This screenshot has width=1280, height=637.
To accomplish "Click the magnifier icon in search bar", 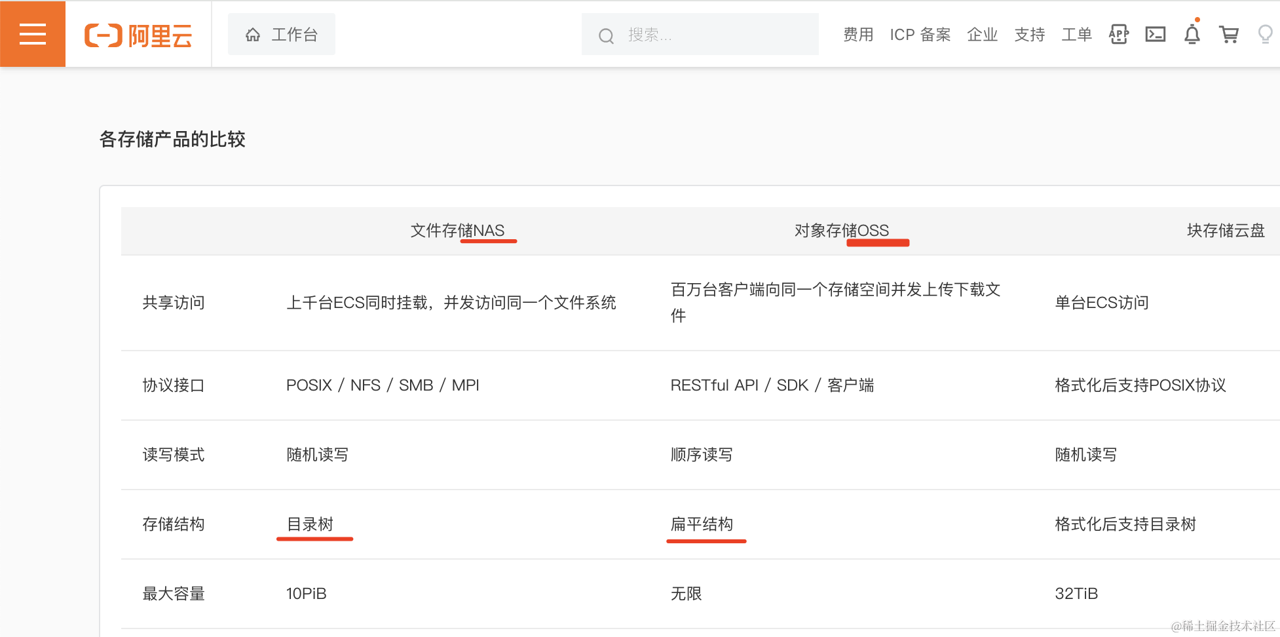I will tap(606, 35).
